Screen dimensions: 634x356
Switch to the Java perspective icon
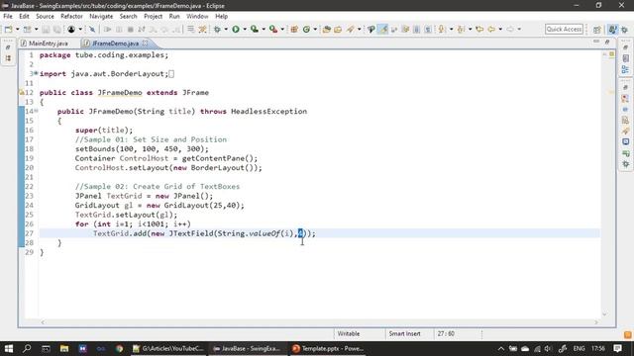point(613,30)
